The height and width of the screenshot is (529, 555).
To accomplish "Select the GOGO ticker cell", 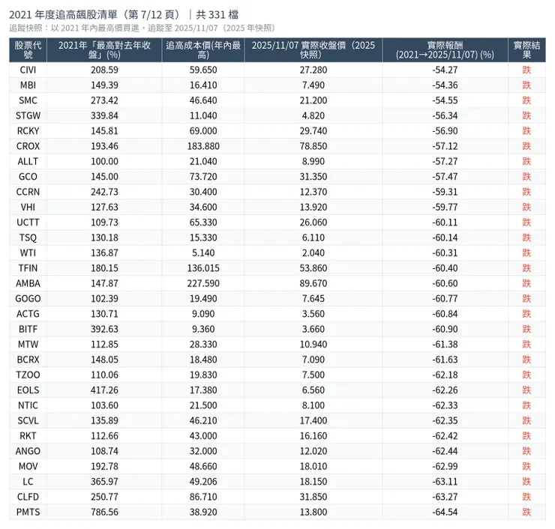I will (28, 298).
